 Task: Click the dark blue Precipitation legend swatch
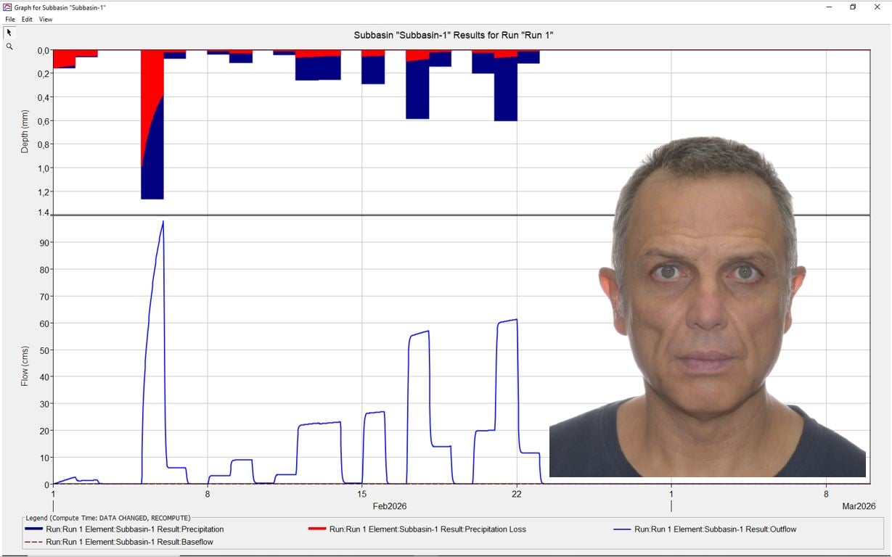click(x=33, y=529)
